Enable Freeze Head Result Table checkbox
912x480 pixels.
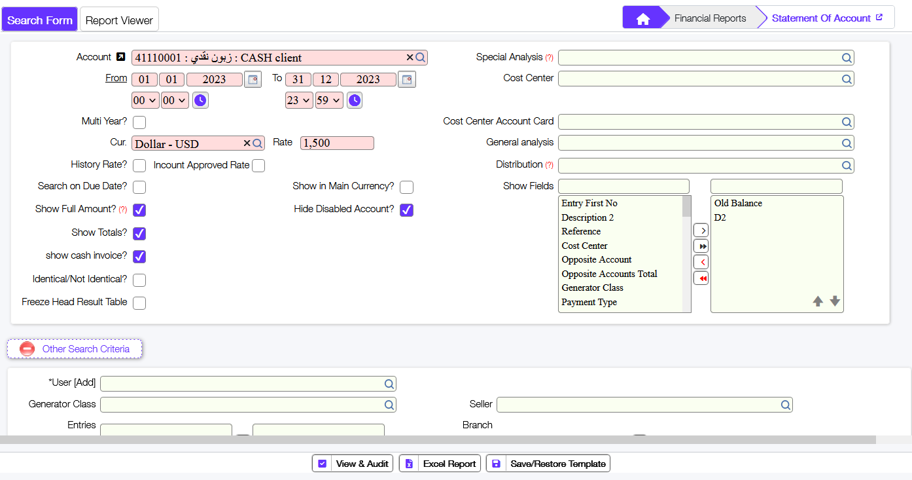[139, 303]
